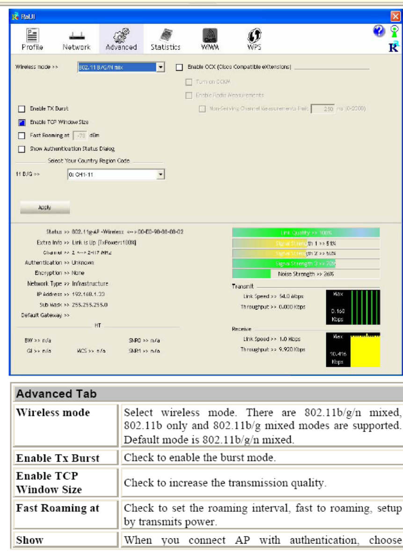403x552 pixels.
Task: Click the Wireless mode table row label
Action: [53, 412]
